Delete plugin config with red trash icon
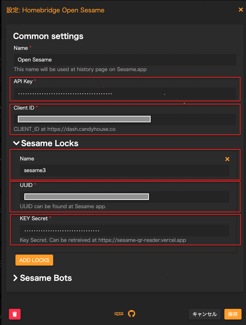The image size is (246, 325). point(15,314)
